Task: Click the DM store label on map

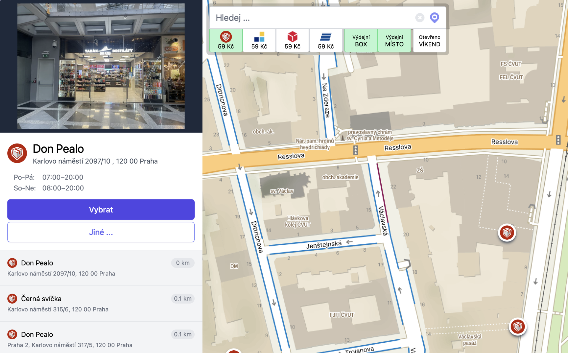Action: [234, 266]
